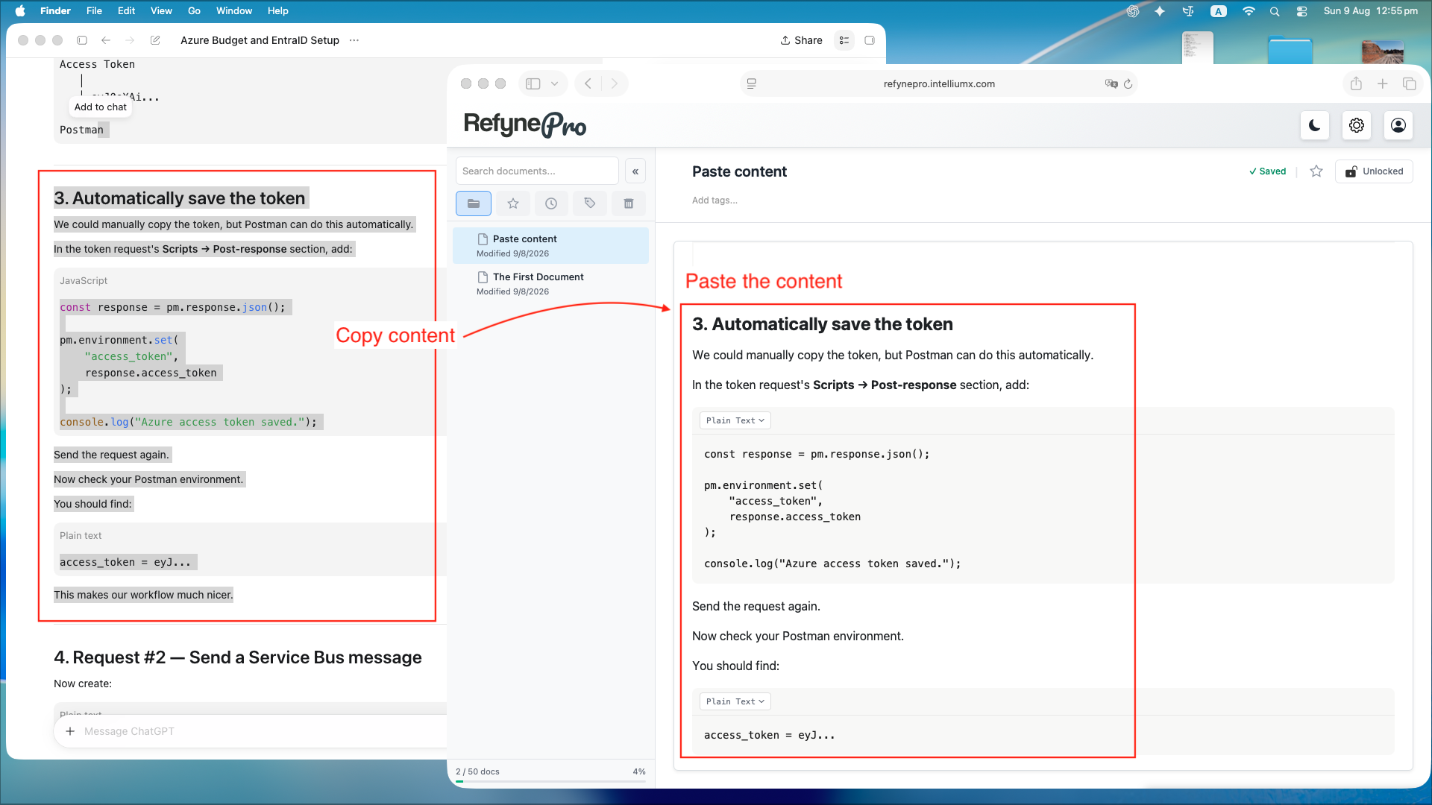Click the plus attach button in ChatGPT
Viewport: 1432px width, 805px height.
(x=70, y=731)
